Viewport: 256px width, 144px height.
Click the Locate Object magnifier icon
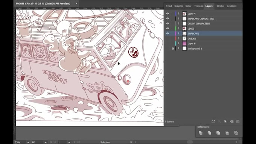[219, 121]
